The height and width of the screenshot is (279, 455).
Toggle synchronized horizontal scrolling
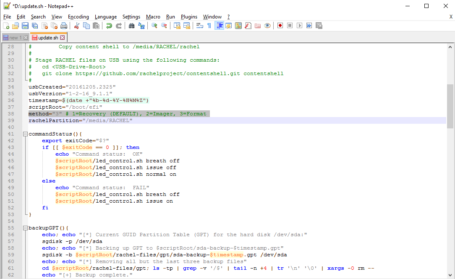[187, 26]
